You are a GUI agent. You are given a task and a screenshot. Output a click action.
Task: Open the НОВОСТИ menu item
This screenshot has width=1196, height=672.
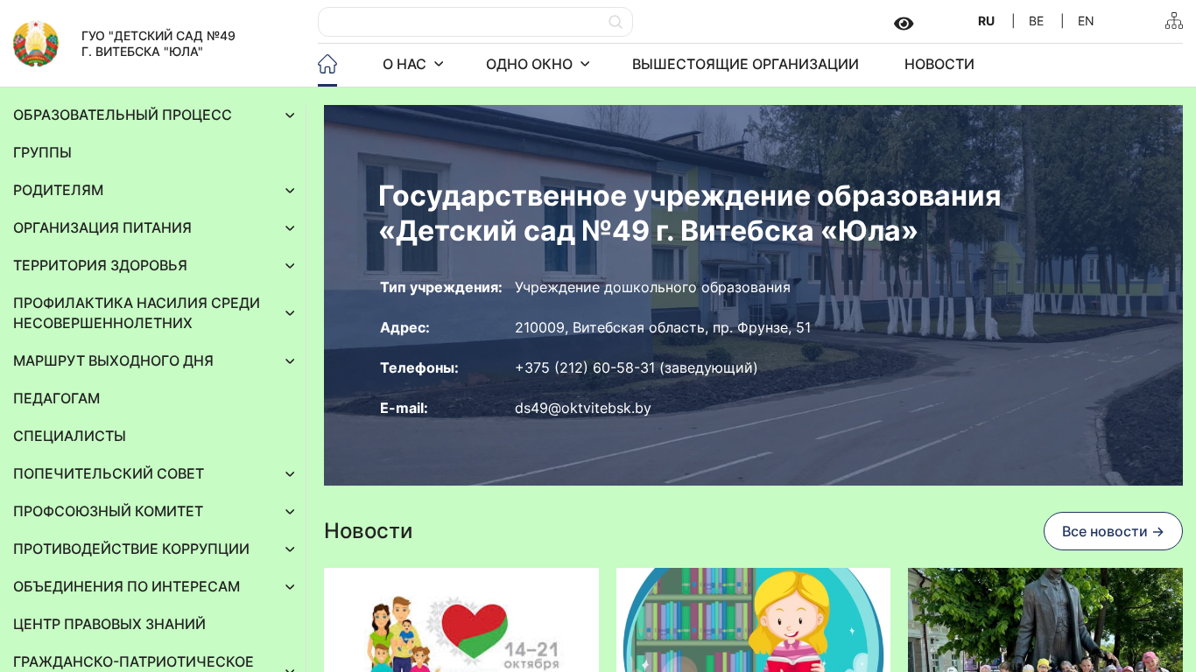(x=939, y=64)
